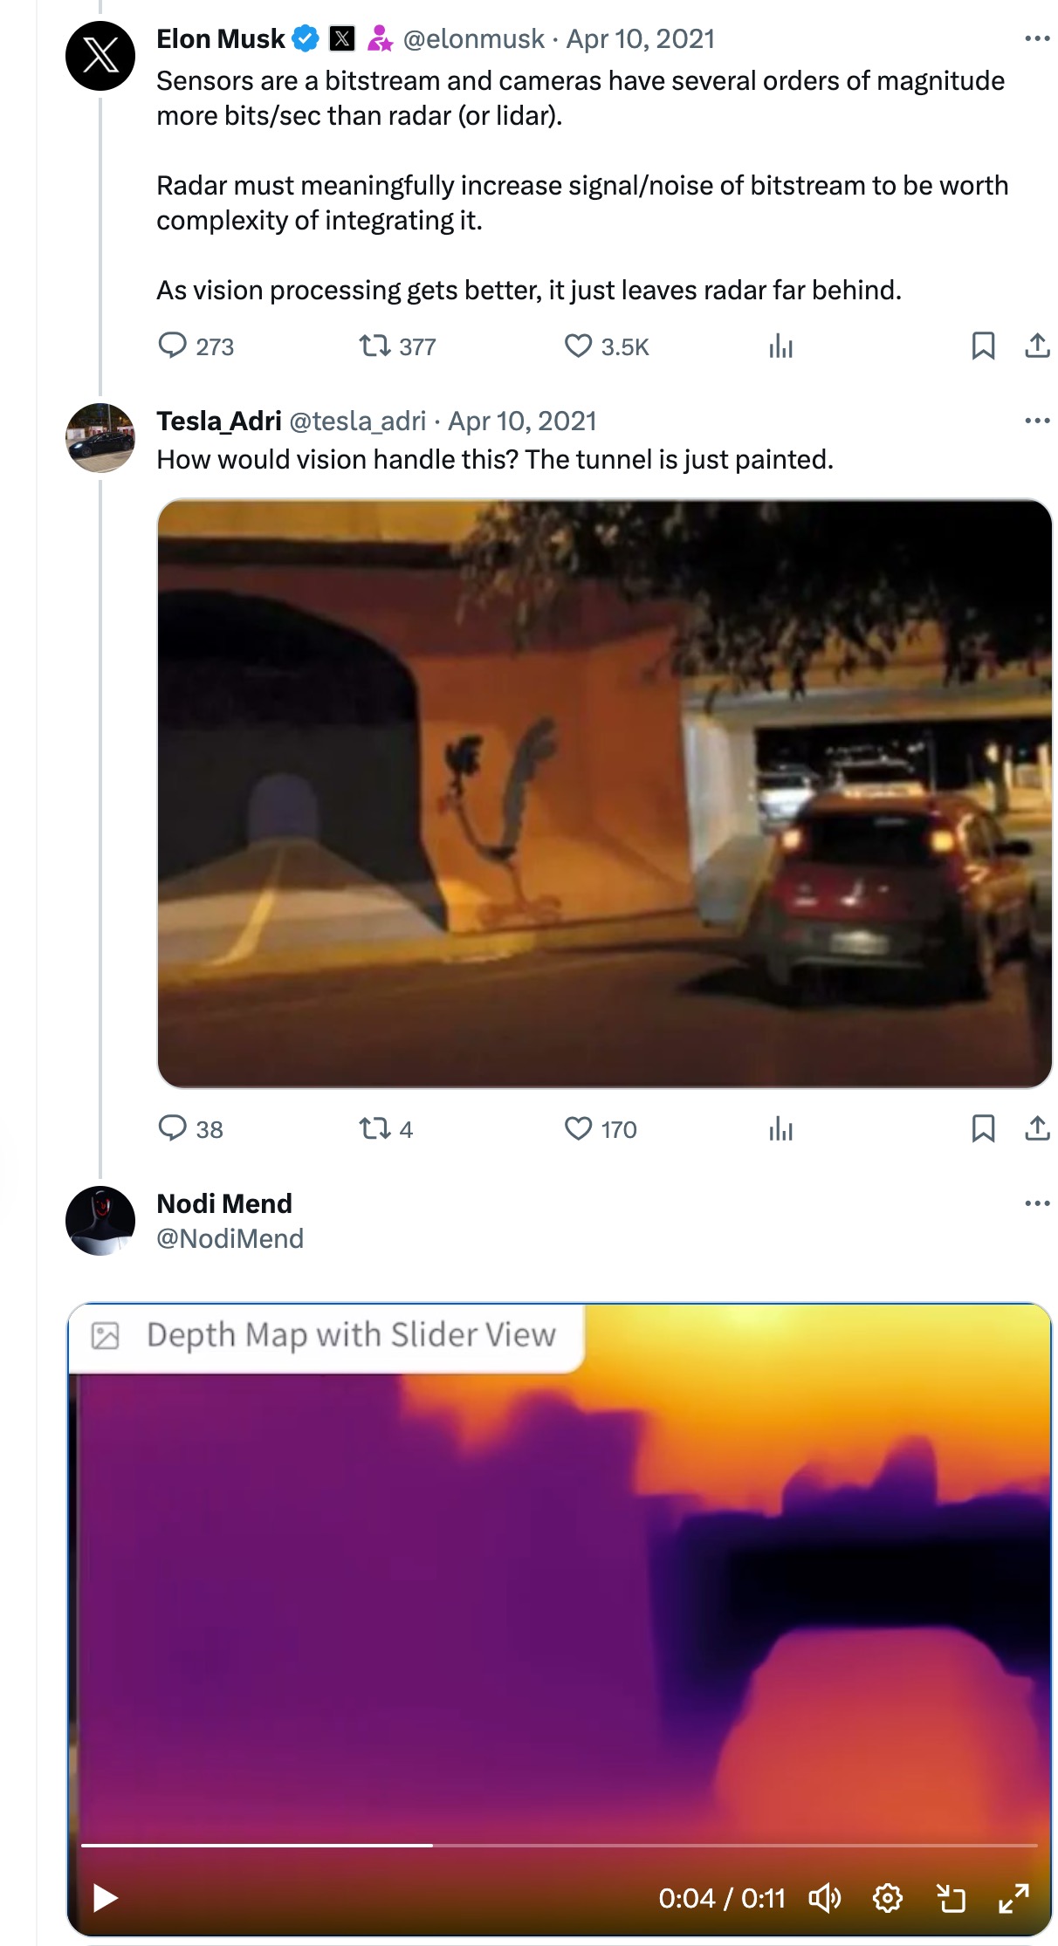Like the tweet with 3.5K likes
This screenshot has height=1946, width=1058.
tap(578, 346)
